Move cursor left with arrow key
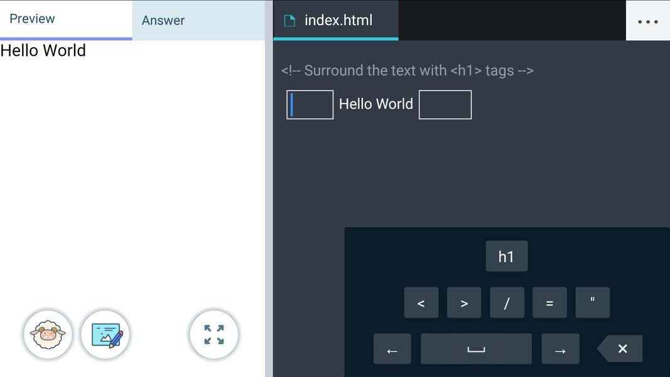Viewport: 670px width, 377px height. [392, 349]
